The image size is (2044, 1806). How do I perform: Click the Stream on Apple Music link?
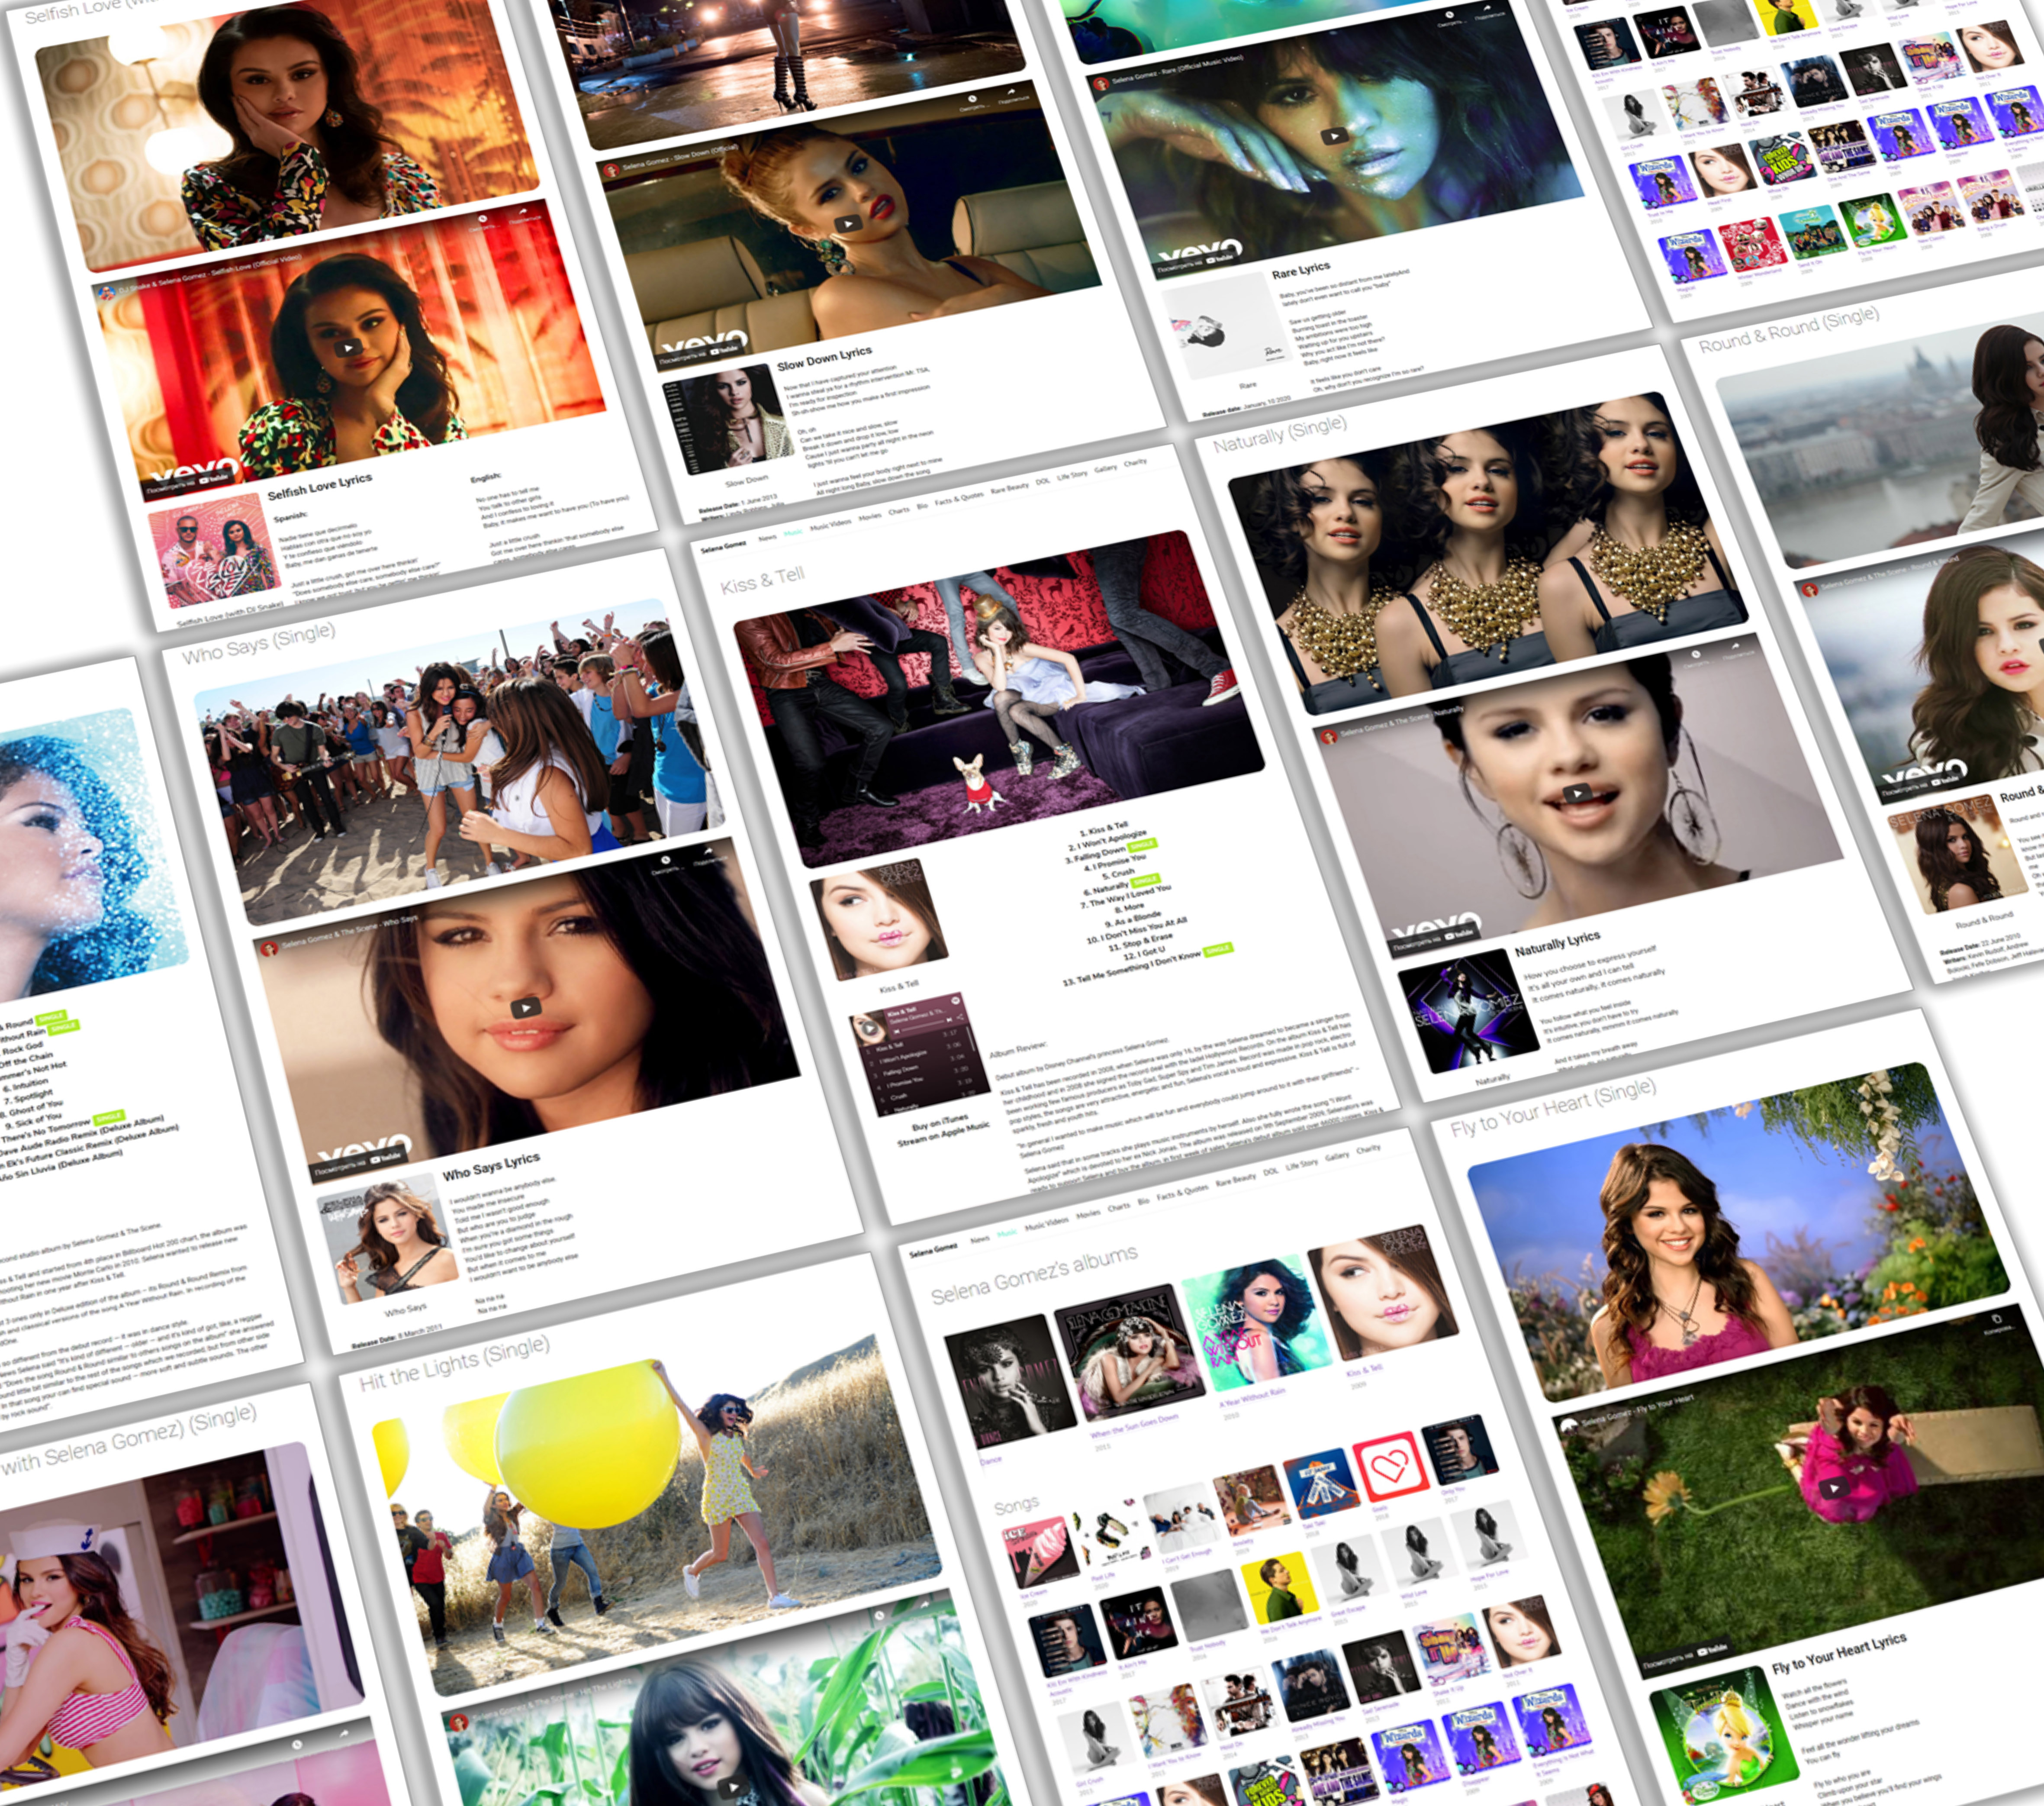[943, 1135]
